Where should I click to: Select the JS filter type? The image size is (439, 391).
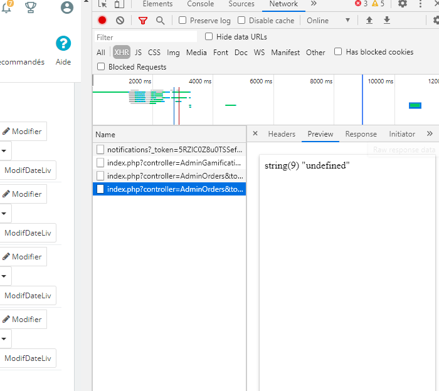pyautogui.click(x=138, y=52)
